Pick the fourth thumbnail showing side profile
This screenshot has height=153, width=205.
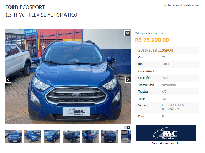(x=71, y=136)
